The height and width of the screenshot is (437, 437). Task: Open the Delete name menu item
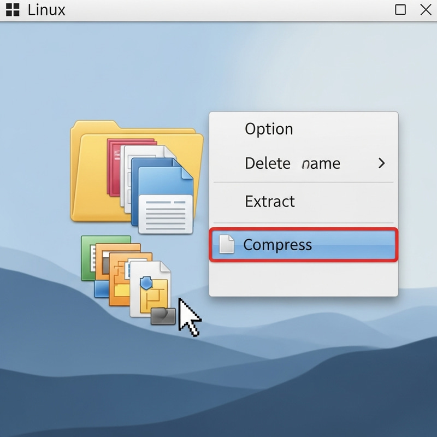click(x=292, y=163)
